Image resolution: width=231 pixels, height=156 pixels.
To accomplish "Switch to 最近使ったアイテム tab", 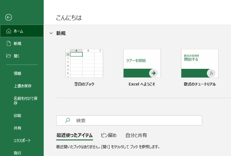I will tap(75, 135).
